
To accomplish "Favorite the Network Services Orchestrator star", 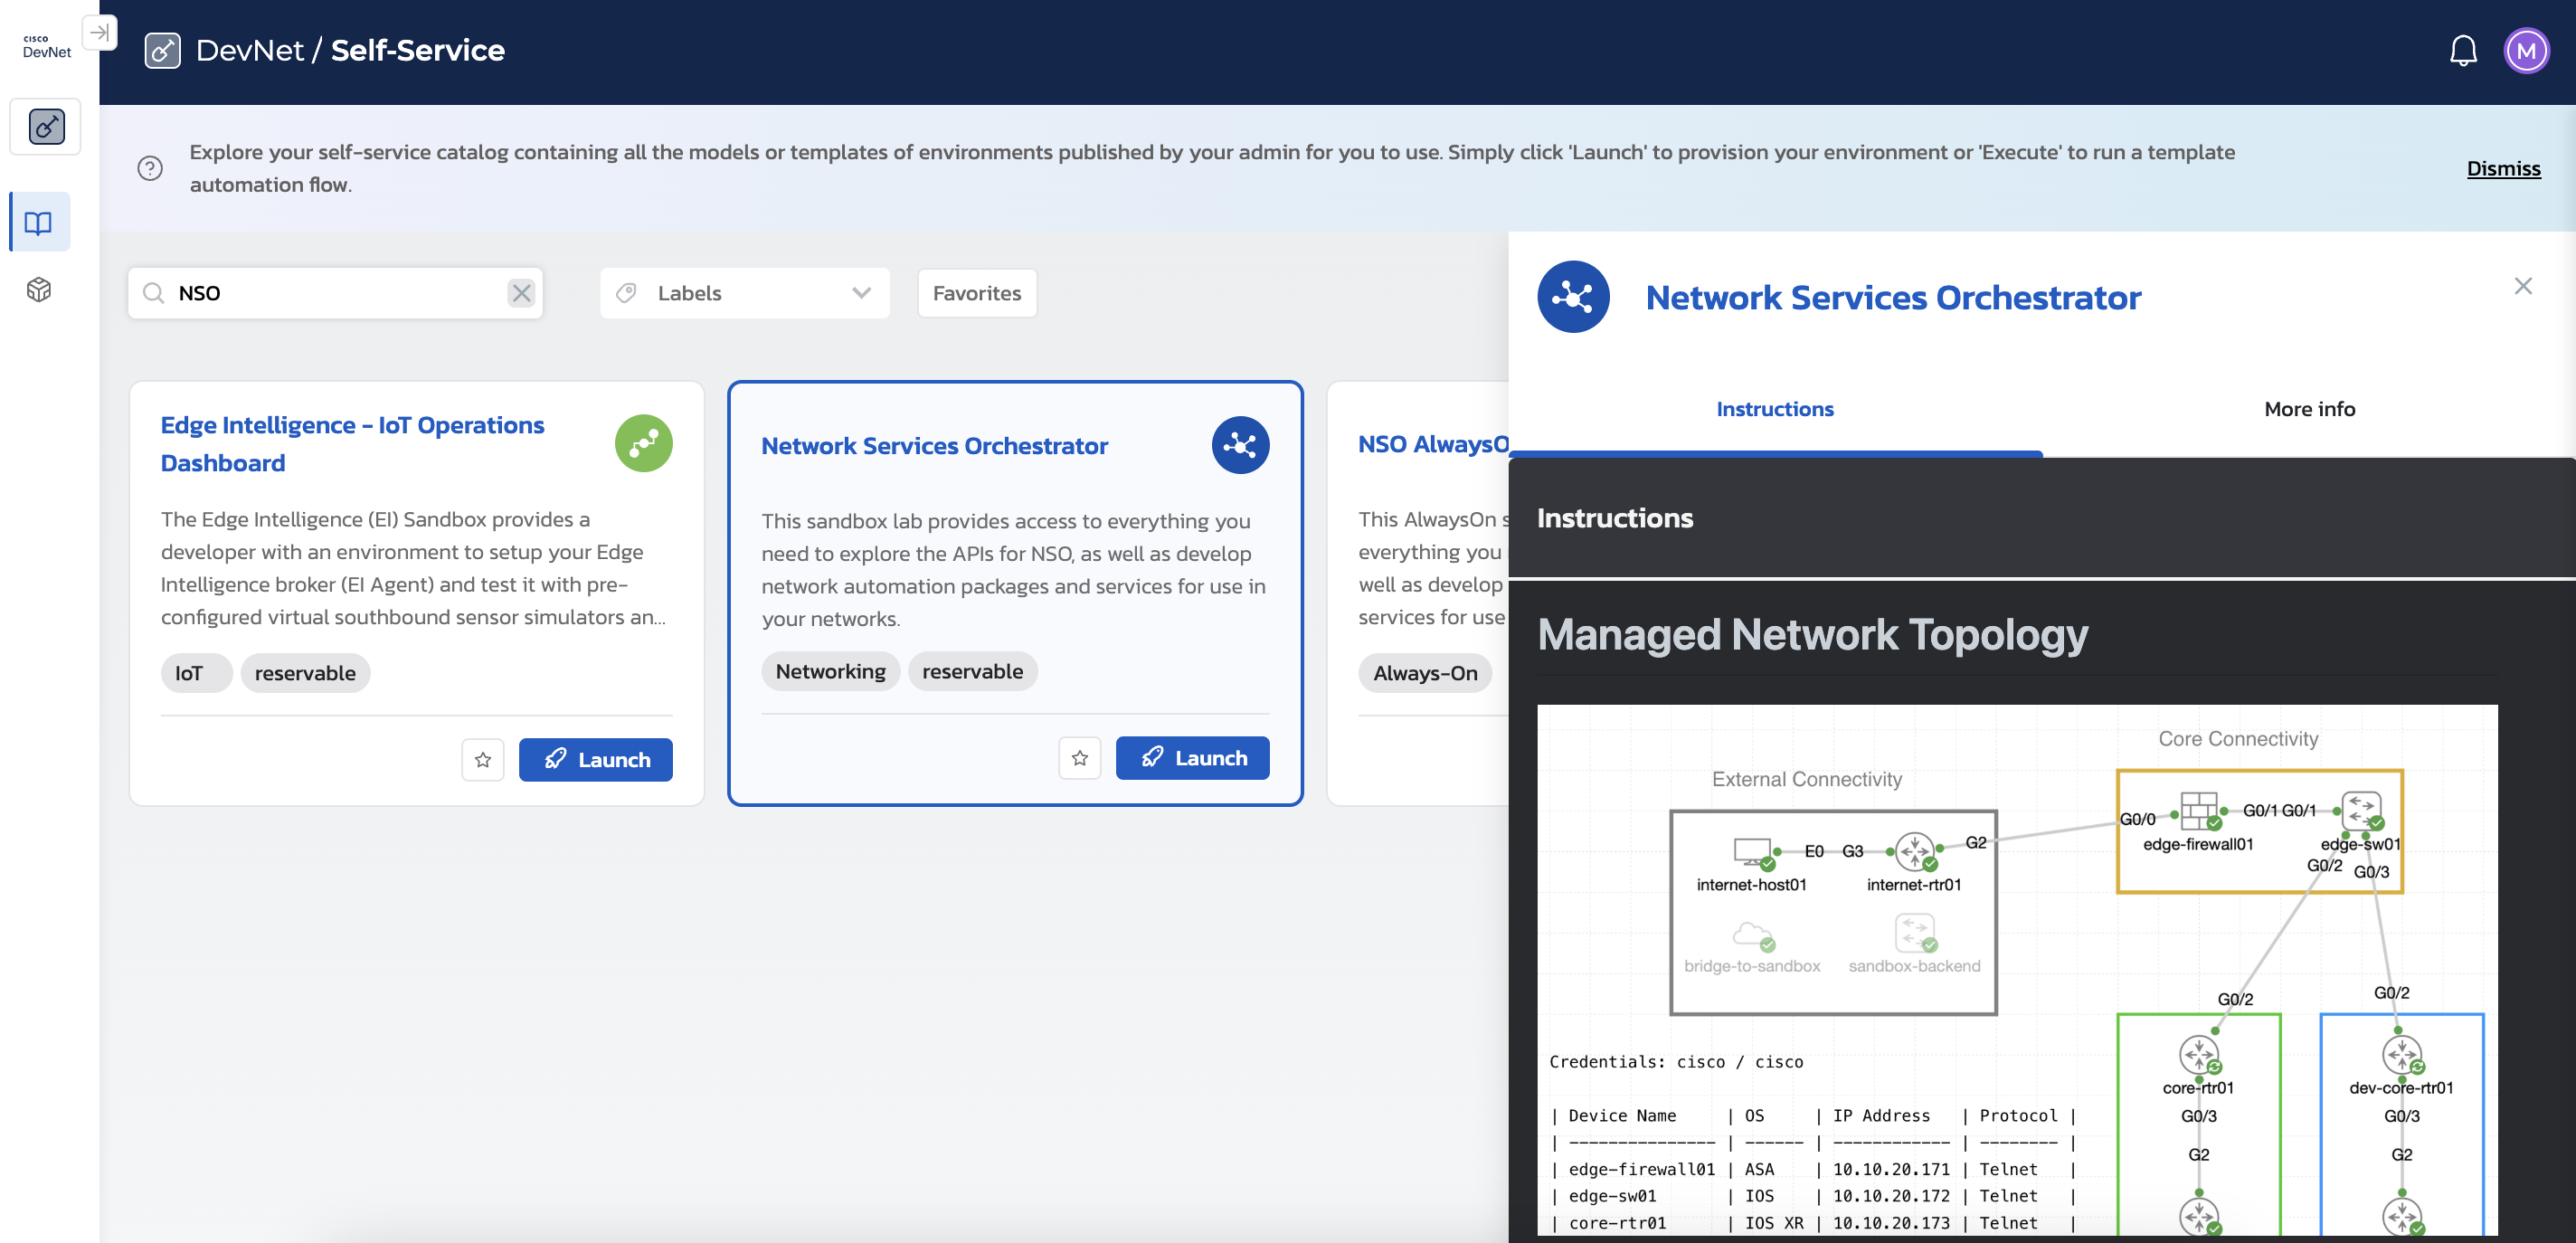I will point(1079,758).
